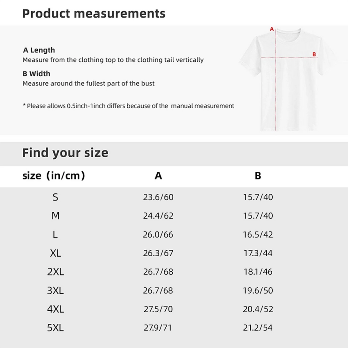348x348 pixels.
Task: Click column header A in size table
Action: (158, 176)
